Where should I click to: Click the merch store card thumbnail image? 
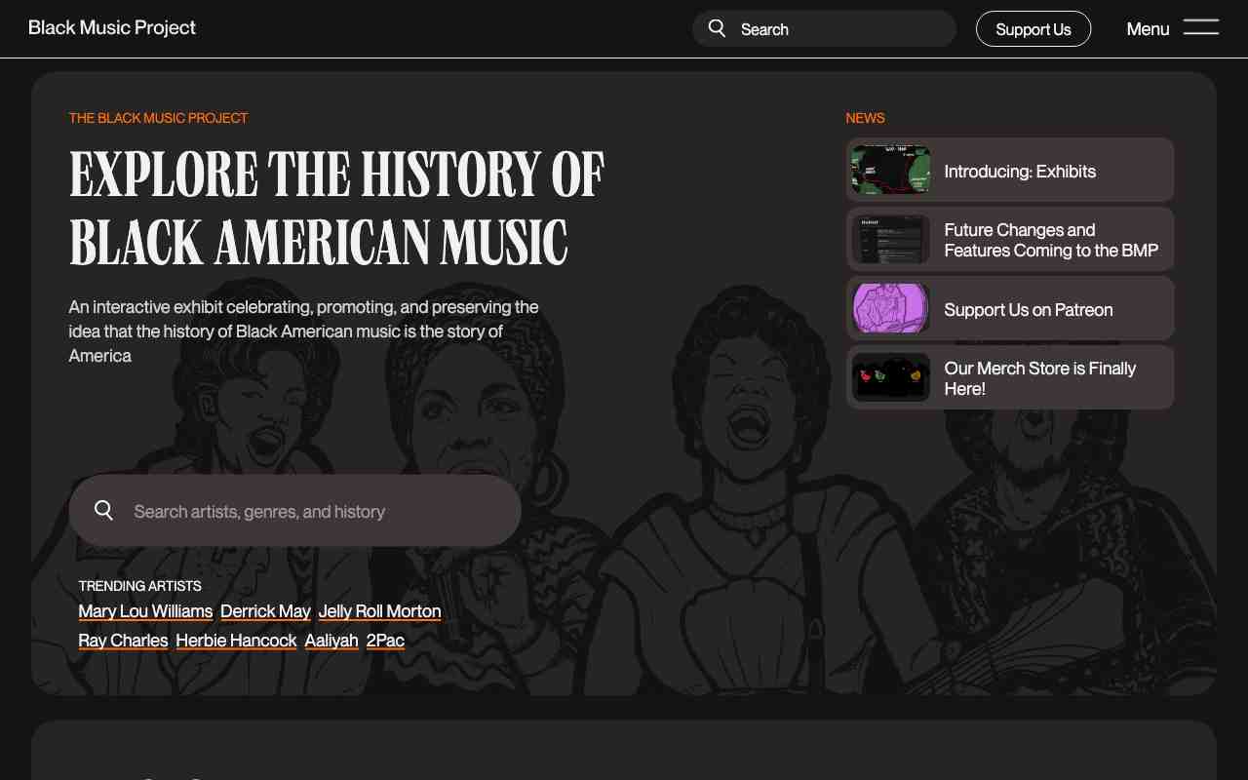tap(890, 377)
